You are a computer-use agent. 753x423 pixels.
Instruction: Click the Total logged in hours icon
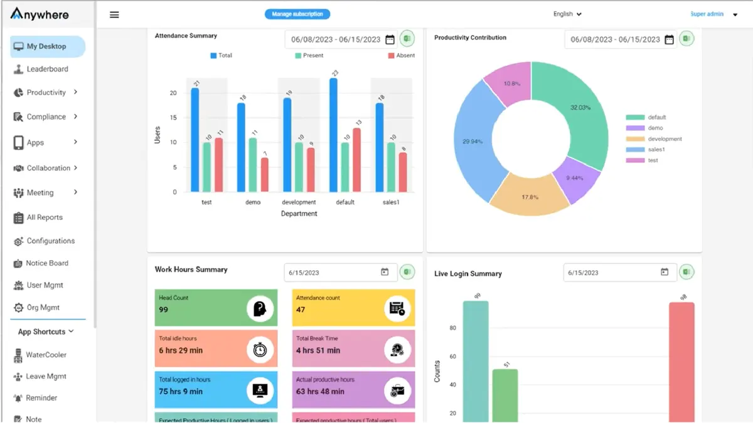[x=259, y=390]
